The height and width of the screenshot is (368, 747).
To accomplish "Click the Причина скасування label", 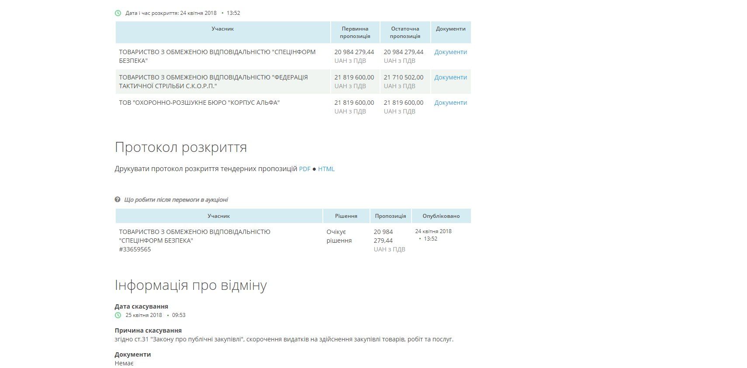I will point(148,330).
